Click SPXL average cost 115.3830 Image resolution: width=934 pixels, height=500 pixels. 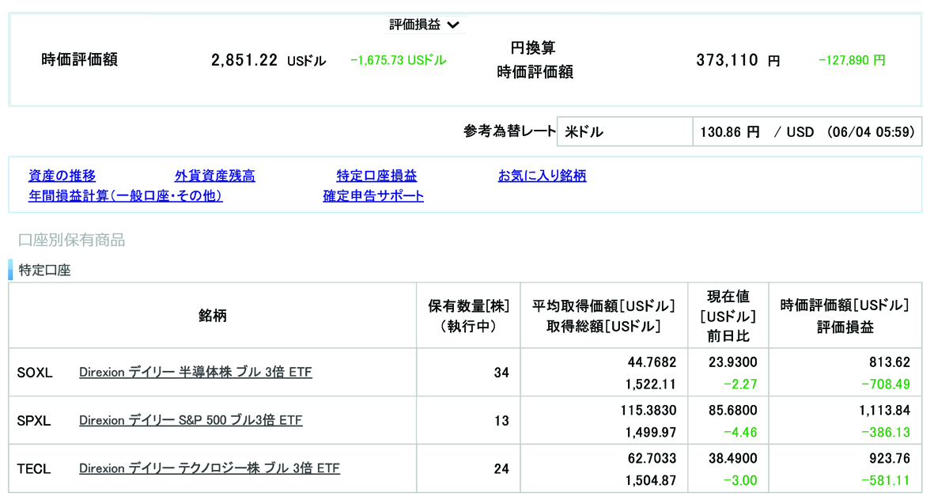pyautogui.click(x=648, y=411)
